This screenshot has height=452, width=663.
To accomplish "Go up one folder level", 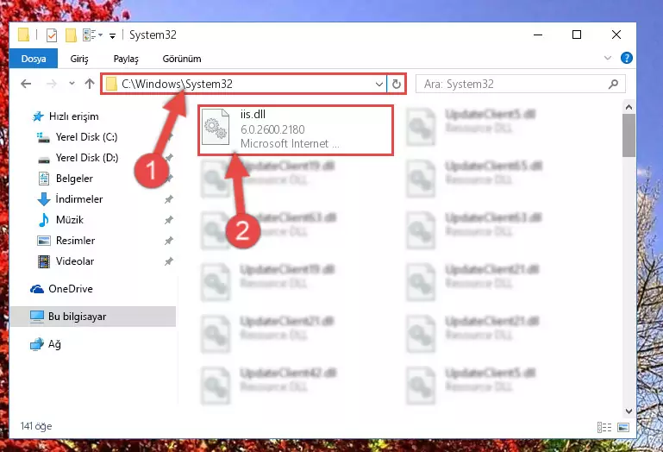I will coord(89,84).
